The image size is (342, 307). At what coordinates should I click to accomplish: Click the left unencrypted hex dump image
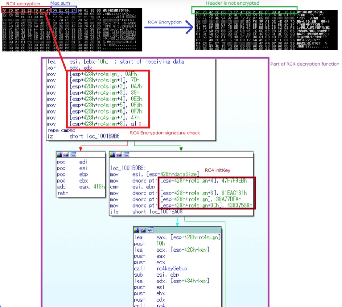(x=72, y=30)
